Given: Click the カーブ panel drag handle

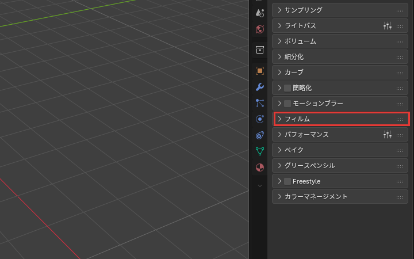Looking at the screenshot, I should [400, 73].
